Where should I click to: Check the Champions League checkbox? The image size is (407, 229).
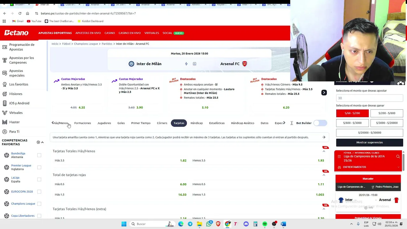39,204
